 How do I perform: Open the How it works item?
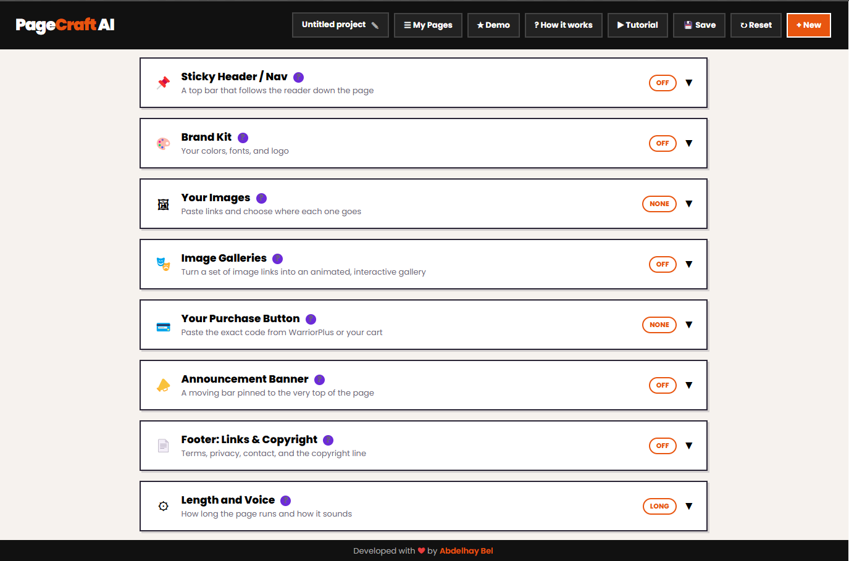pyautogui.click(x=563, y=25)
